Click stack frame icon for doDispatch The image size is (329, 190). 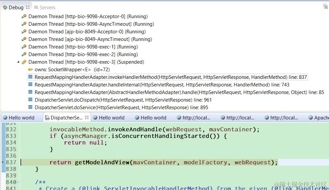tap(30, 100)
